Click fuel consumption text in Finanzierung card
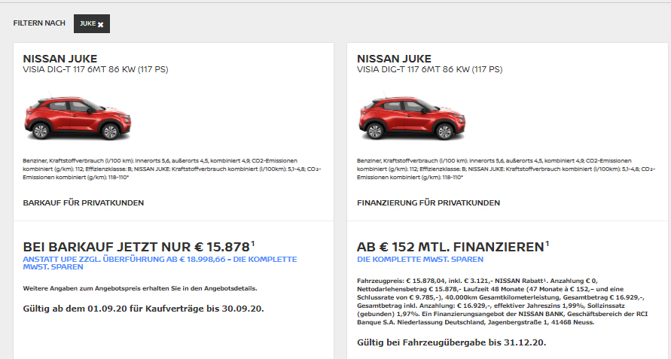671x359 pixels. (x=506, y=169)
